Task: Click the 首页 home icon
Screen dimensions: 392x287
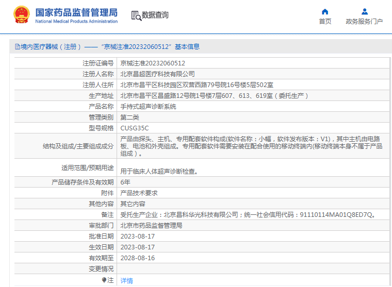Action: click(325, 11)
